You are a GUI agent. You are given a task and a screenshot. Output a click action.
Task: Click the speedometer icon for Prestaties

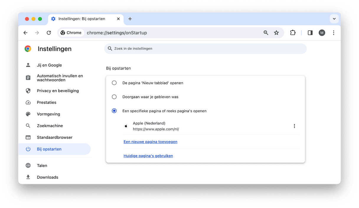(28, 103)
